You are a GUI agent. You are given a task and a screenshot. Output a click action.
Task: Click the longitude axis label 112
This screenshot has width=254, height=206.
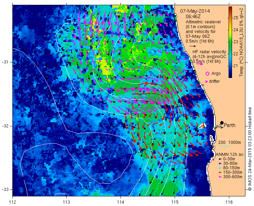point(13,202)
